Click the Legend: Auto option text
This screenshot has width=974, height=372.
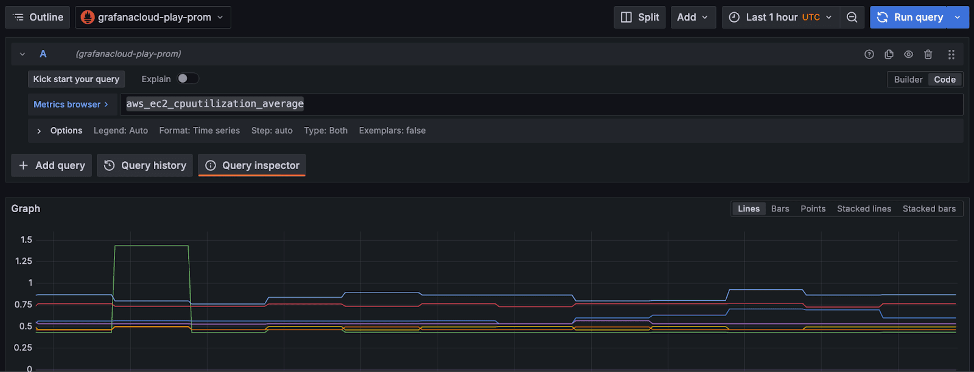point(121,131)
